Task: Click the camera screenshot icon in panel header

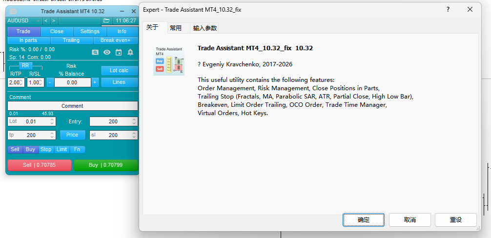Action: click(13, 11)
